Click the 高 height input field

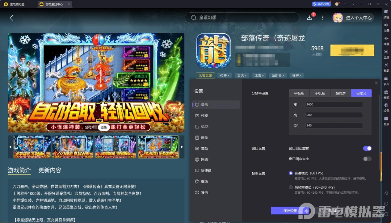point(334,115)
